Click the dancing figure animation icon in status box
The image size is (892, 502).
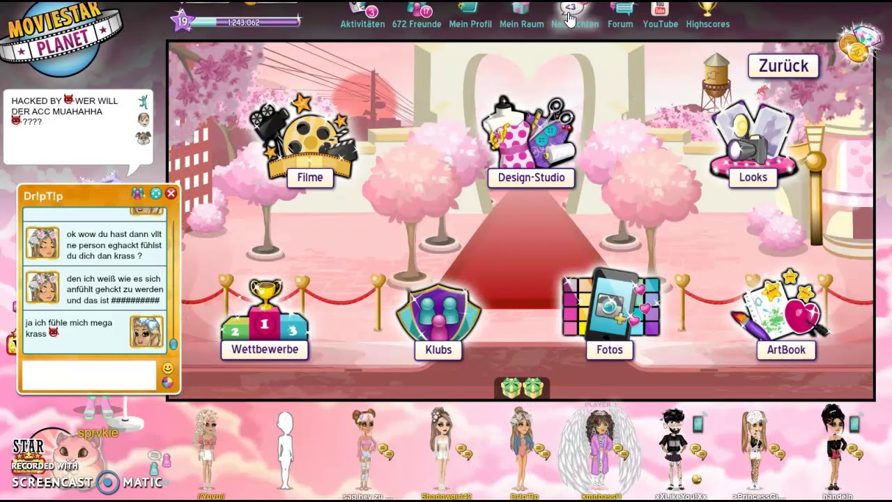coord(143,102)
